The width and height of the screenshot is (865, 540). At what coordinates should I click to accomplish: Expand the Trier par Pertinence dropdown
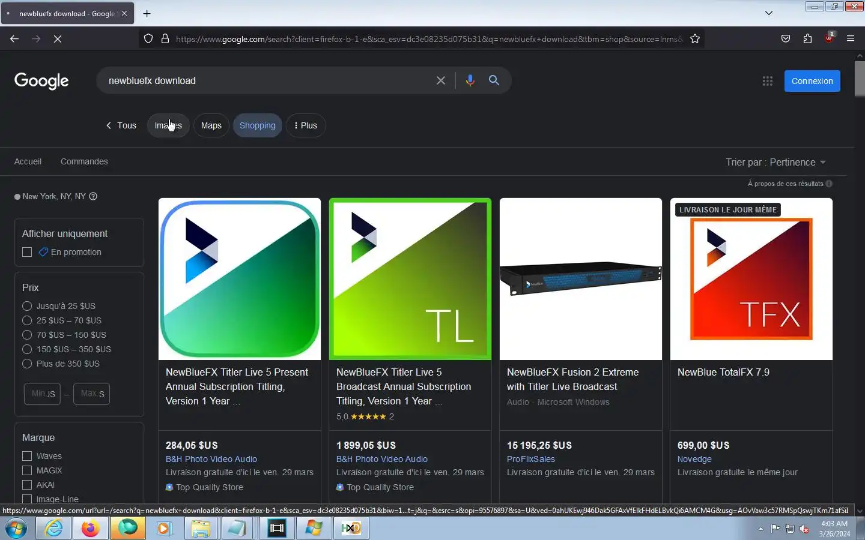[x=775, y=162]
